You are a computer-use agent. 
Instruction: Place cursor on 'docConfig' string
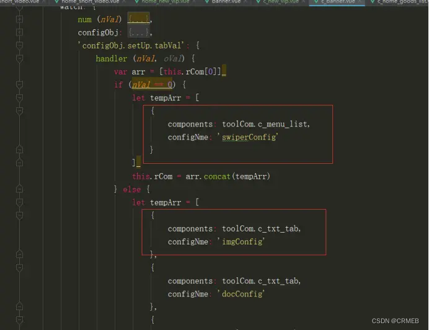click(241, 294)
